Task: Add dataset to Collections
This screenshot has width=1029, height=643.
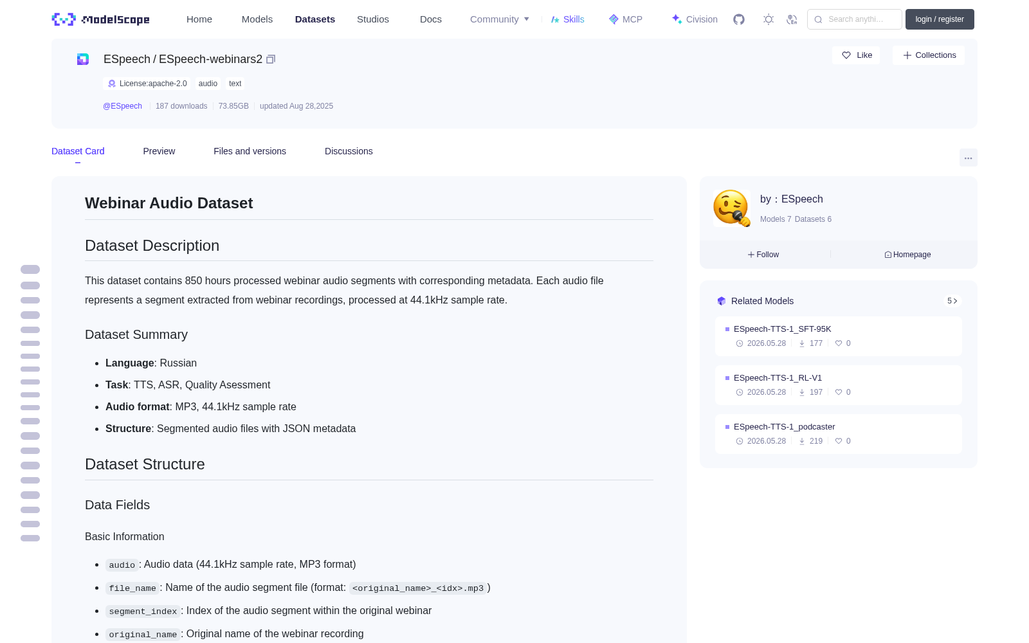Action: point(929,55)
